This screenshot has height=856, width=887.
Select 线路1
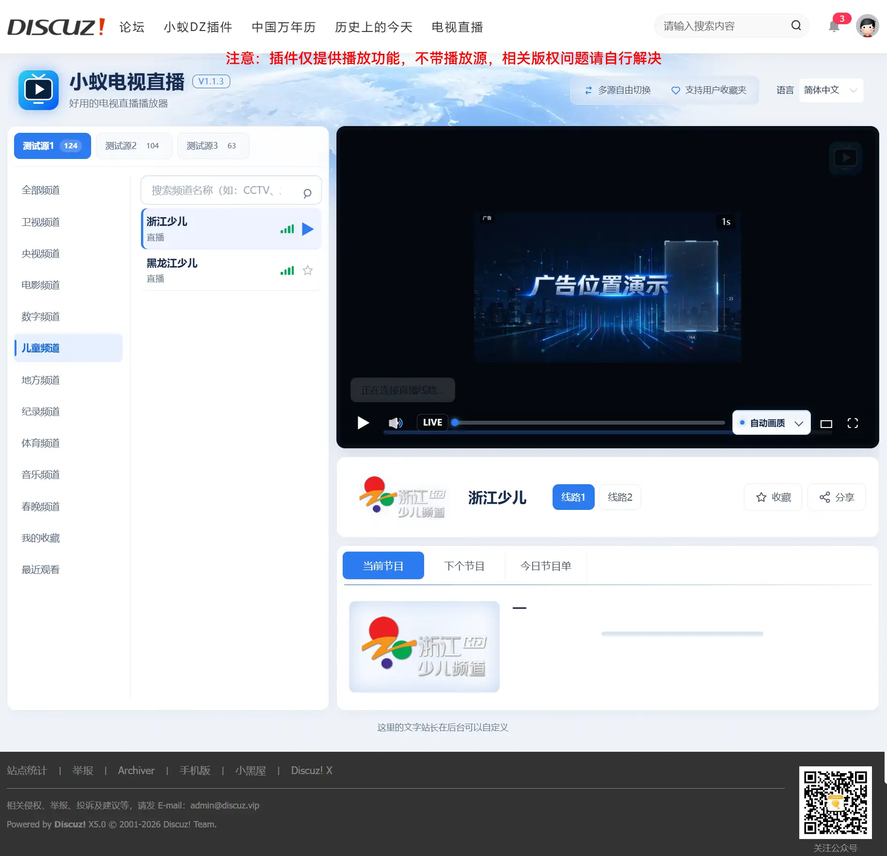click(x=573, y=497)
